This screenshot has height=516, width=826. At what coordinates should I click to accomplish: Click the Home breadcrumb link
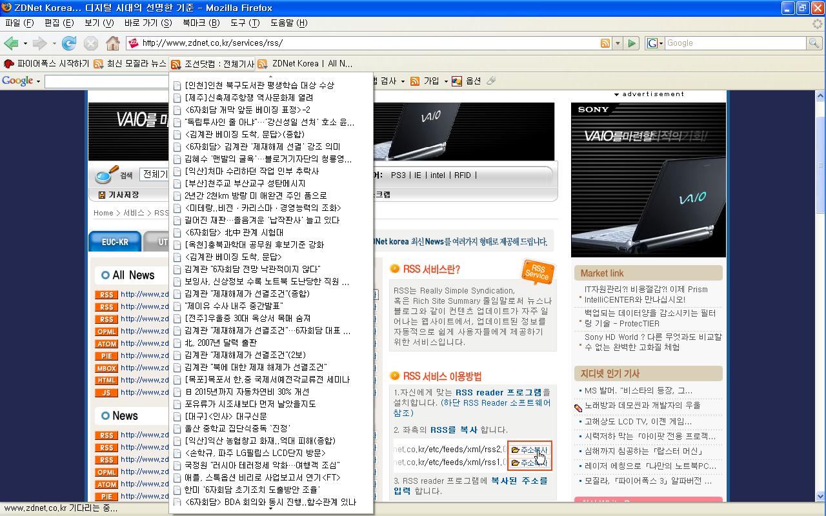103,213
